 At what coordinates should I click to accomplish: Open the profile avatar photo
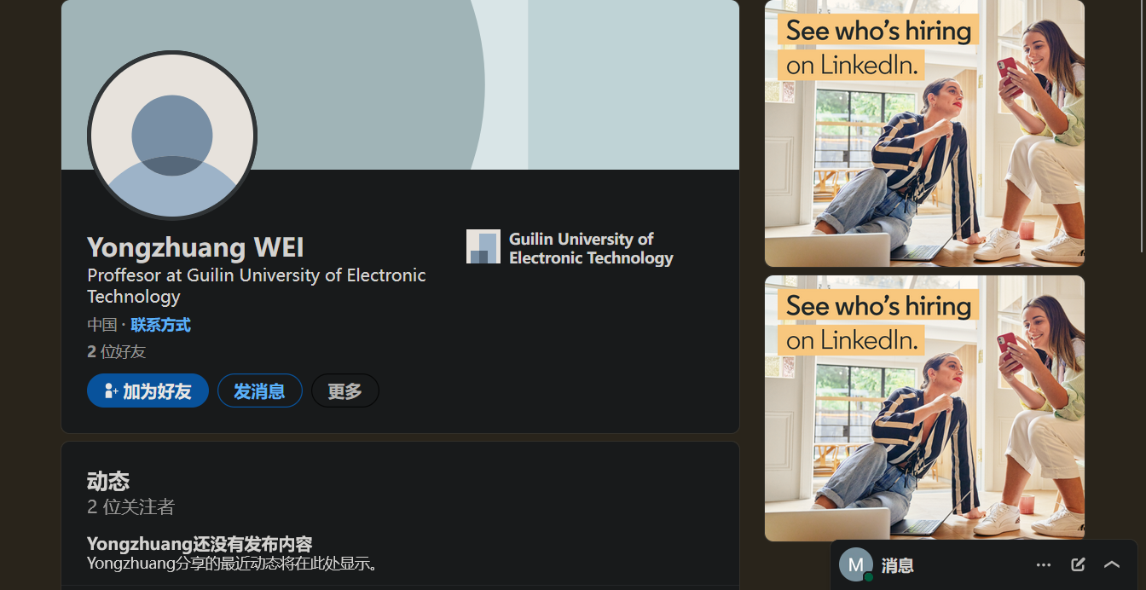click(x=172, y=135)
